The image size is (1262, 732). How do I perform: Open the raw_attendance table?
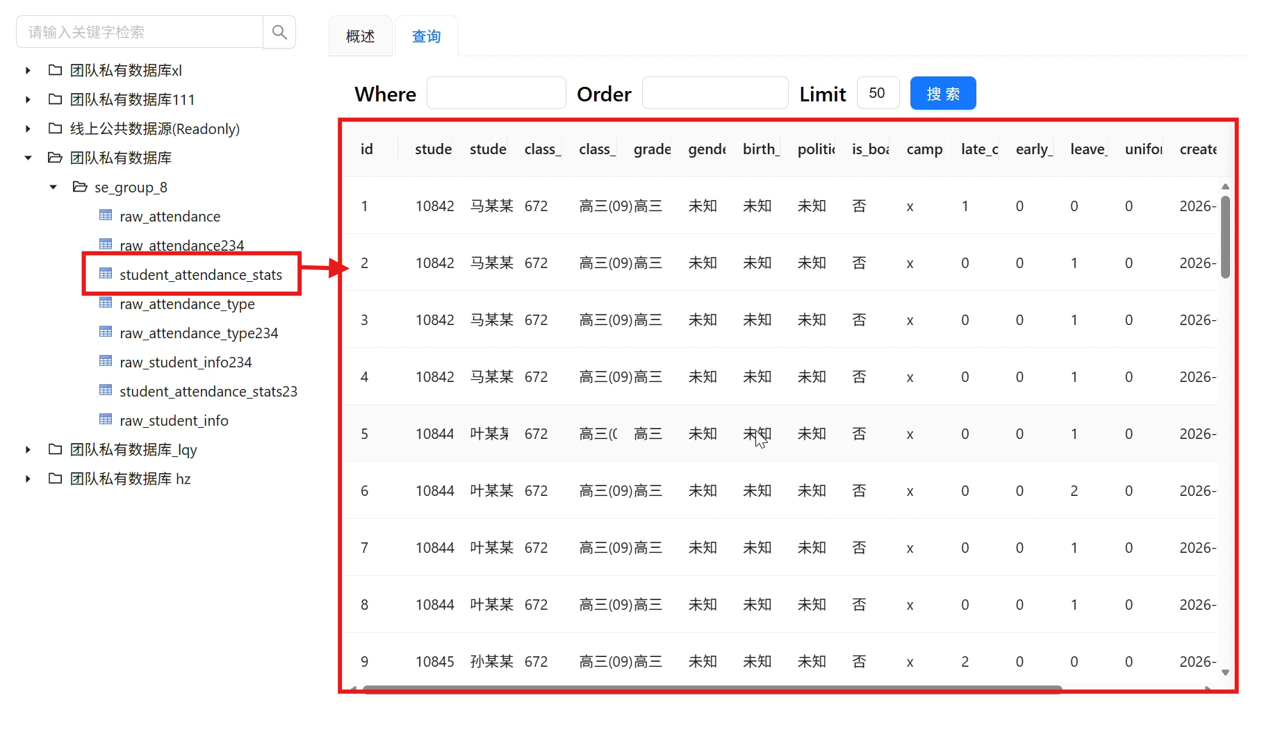pyautogui.click(x=170, y=216)
